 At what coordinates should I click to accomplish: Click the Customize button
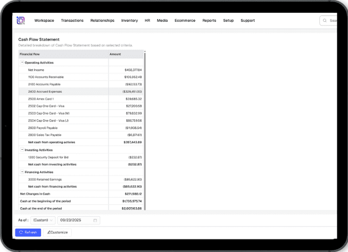coord(57,232)
